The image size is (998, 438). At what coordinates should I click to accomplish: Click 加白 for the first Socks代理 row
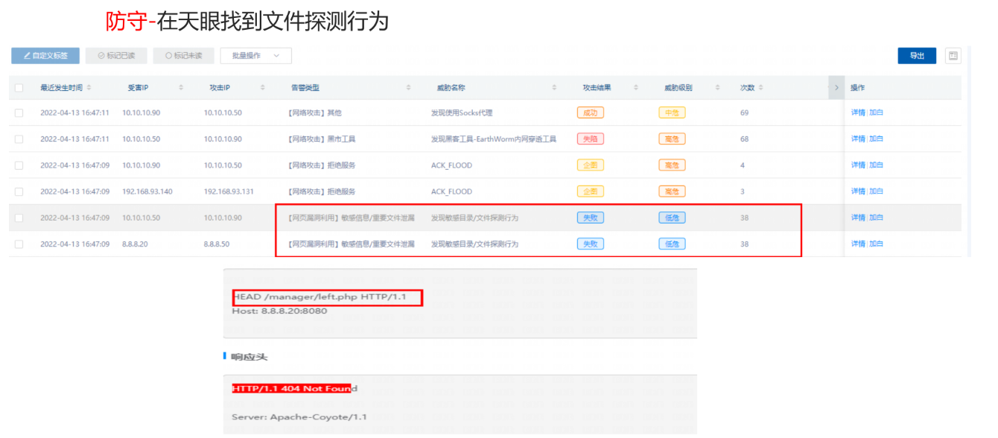click(x=876, y=113)
